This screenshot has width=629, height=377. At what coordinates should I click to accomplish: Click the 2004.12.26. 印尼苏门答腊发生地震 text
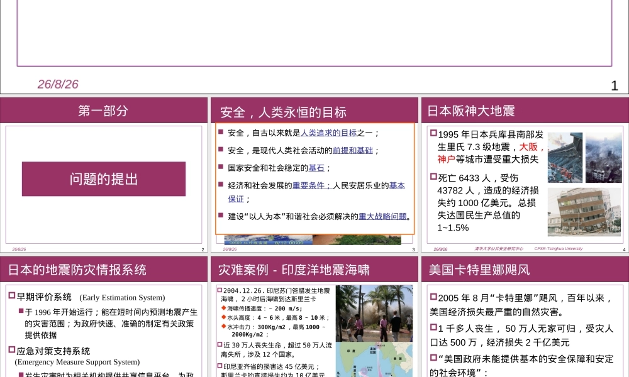point(276,291)
